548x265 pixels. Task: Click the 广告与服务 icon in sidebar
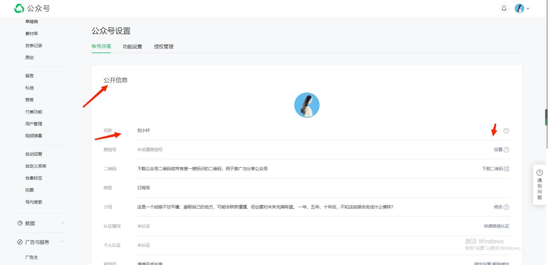(x=19, y=242)
